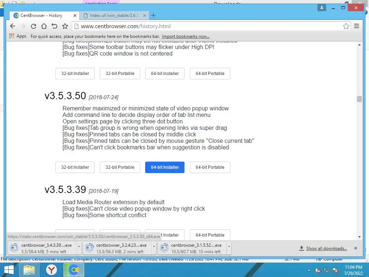Click the vertical scrollbar thumb
The height and width of the screenshot is (277, 369).
coord(359,99)
